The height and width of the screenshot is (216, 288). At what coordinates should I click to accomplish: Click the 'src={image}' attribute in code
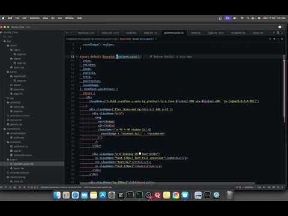pyautogui.click(x=106, y=121)
